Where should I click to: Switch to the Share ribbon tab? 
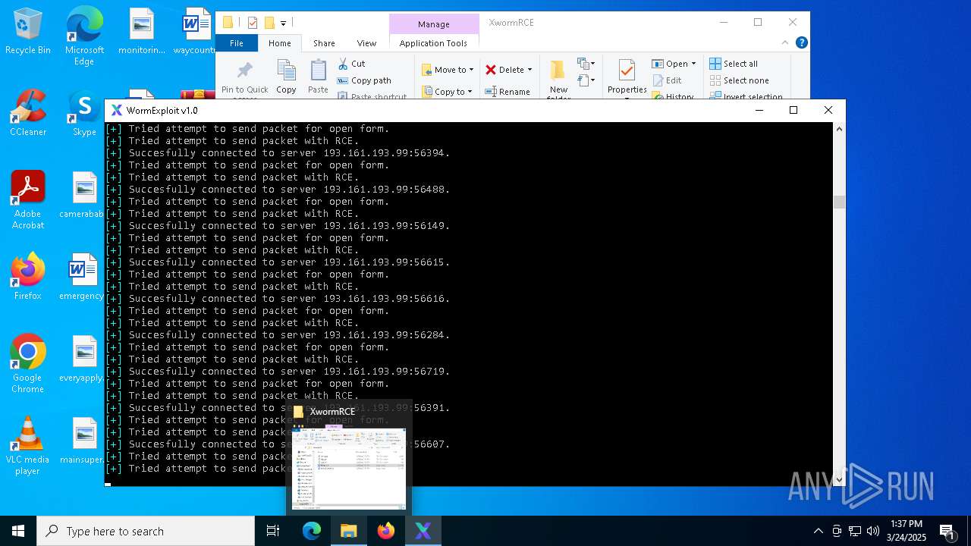point(324,43)
